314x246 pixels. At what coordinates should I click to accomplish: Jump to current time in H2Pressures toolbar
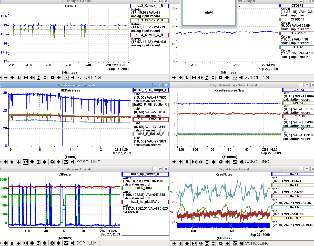pos(73,162)
